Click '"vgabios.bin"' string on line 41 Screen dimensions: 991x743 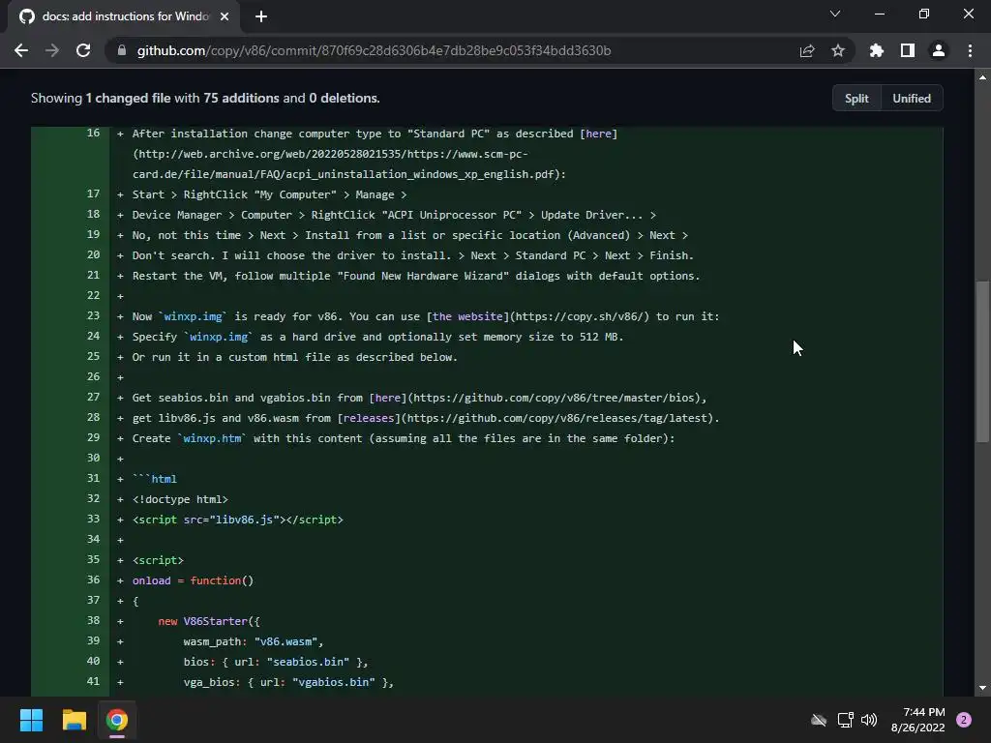tap(333, 682)
